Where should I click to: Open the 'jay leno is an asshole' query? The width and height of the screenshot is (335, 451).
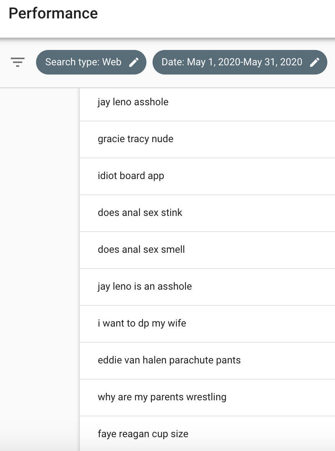[145, 287]
